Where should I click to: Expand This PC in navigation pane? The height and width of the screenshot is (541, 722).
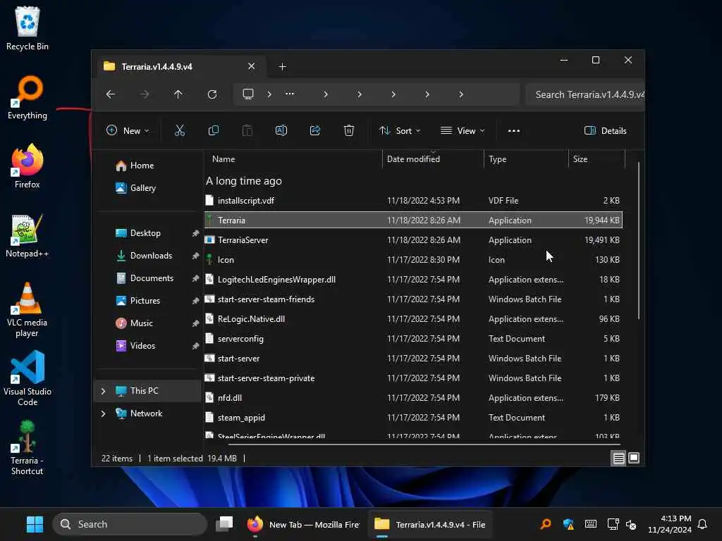click(103, 391)
